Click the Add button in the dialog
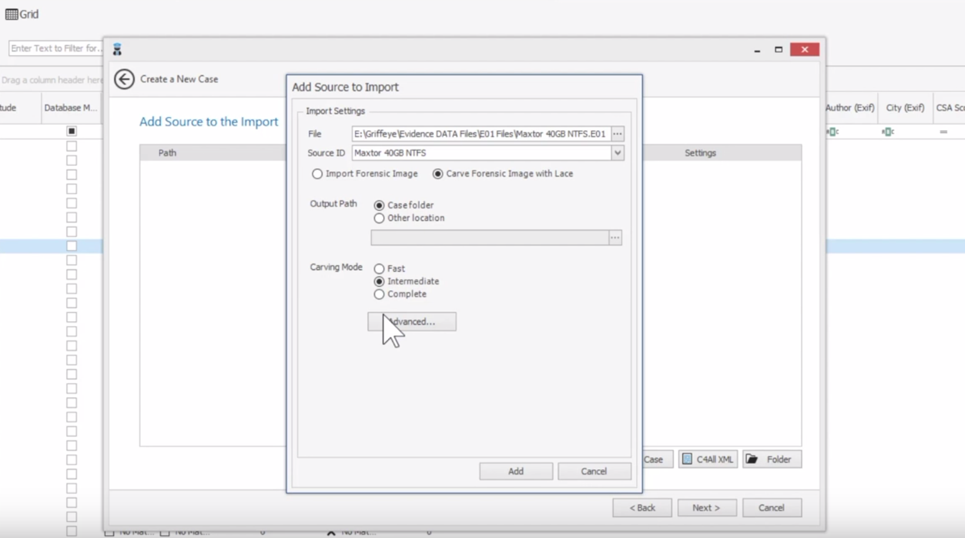This screenshot has width=965, height=538. [x=516, y=471]
